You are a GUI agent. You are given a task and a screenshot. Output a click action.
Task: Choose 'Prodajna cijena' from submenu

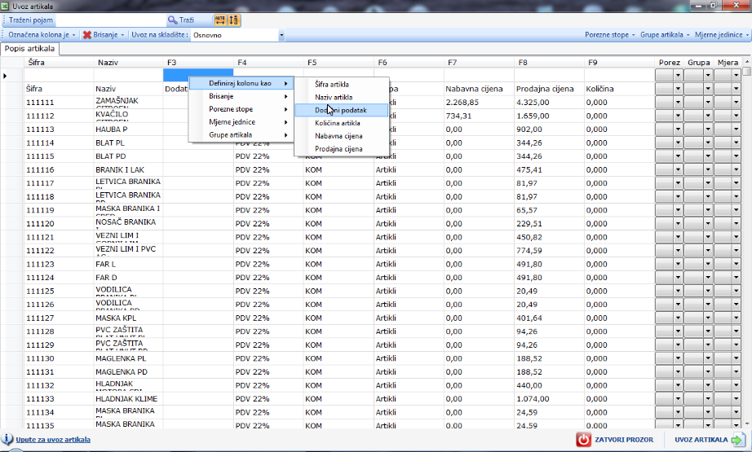342,149
